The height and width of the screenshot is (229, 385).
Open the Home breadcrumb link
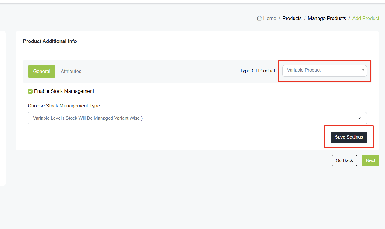(269, 18)
